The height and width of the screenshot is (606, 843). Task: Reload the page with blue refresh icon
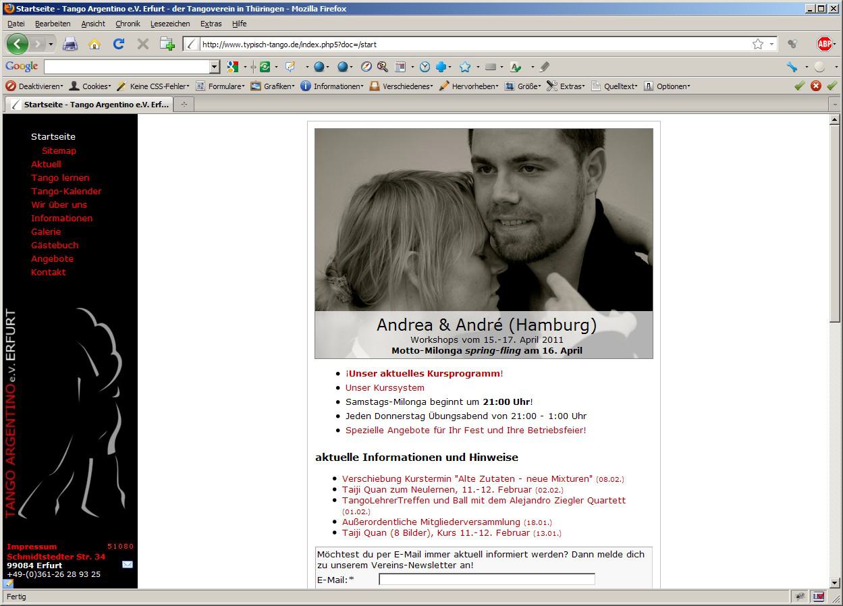click(119, 44)
